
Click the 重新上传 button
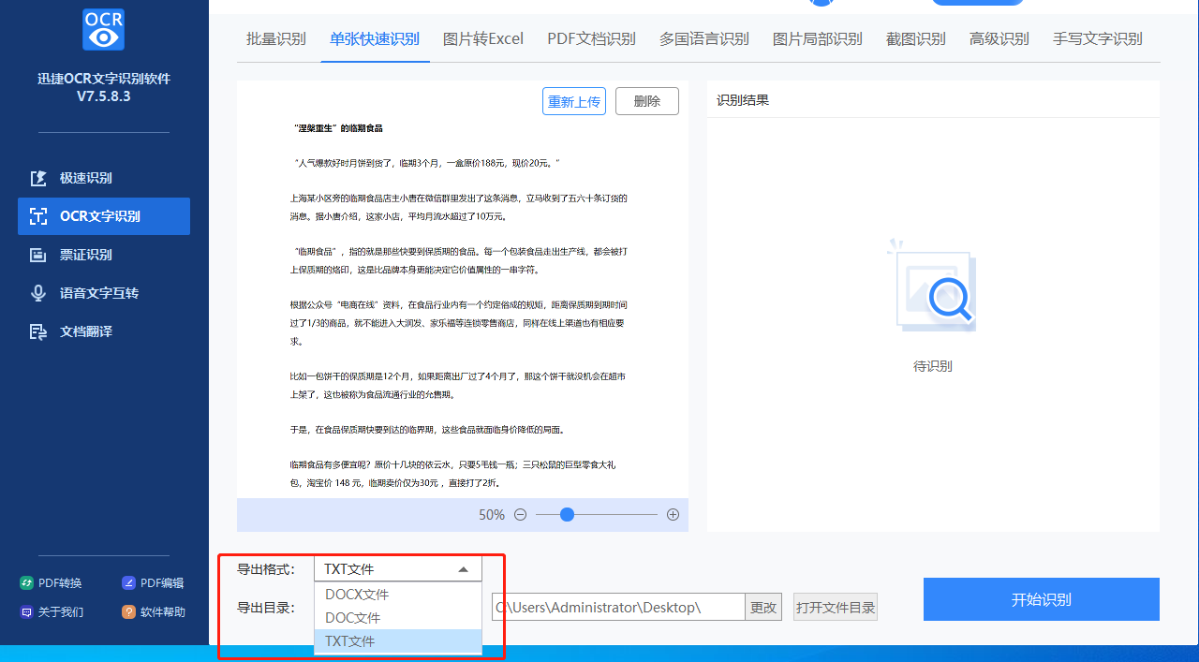574,101
